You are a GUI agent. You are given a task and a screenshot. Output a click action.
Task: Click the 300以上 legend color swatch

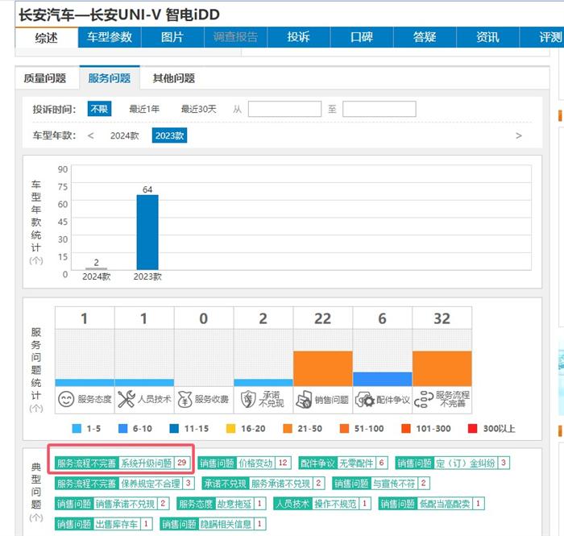pyautogui.click(x=472, y=429)
